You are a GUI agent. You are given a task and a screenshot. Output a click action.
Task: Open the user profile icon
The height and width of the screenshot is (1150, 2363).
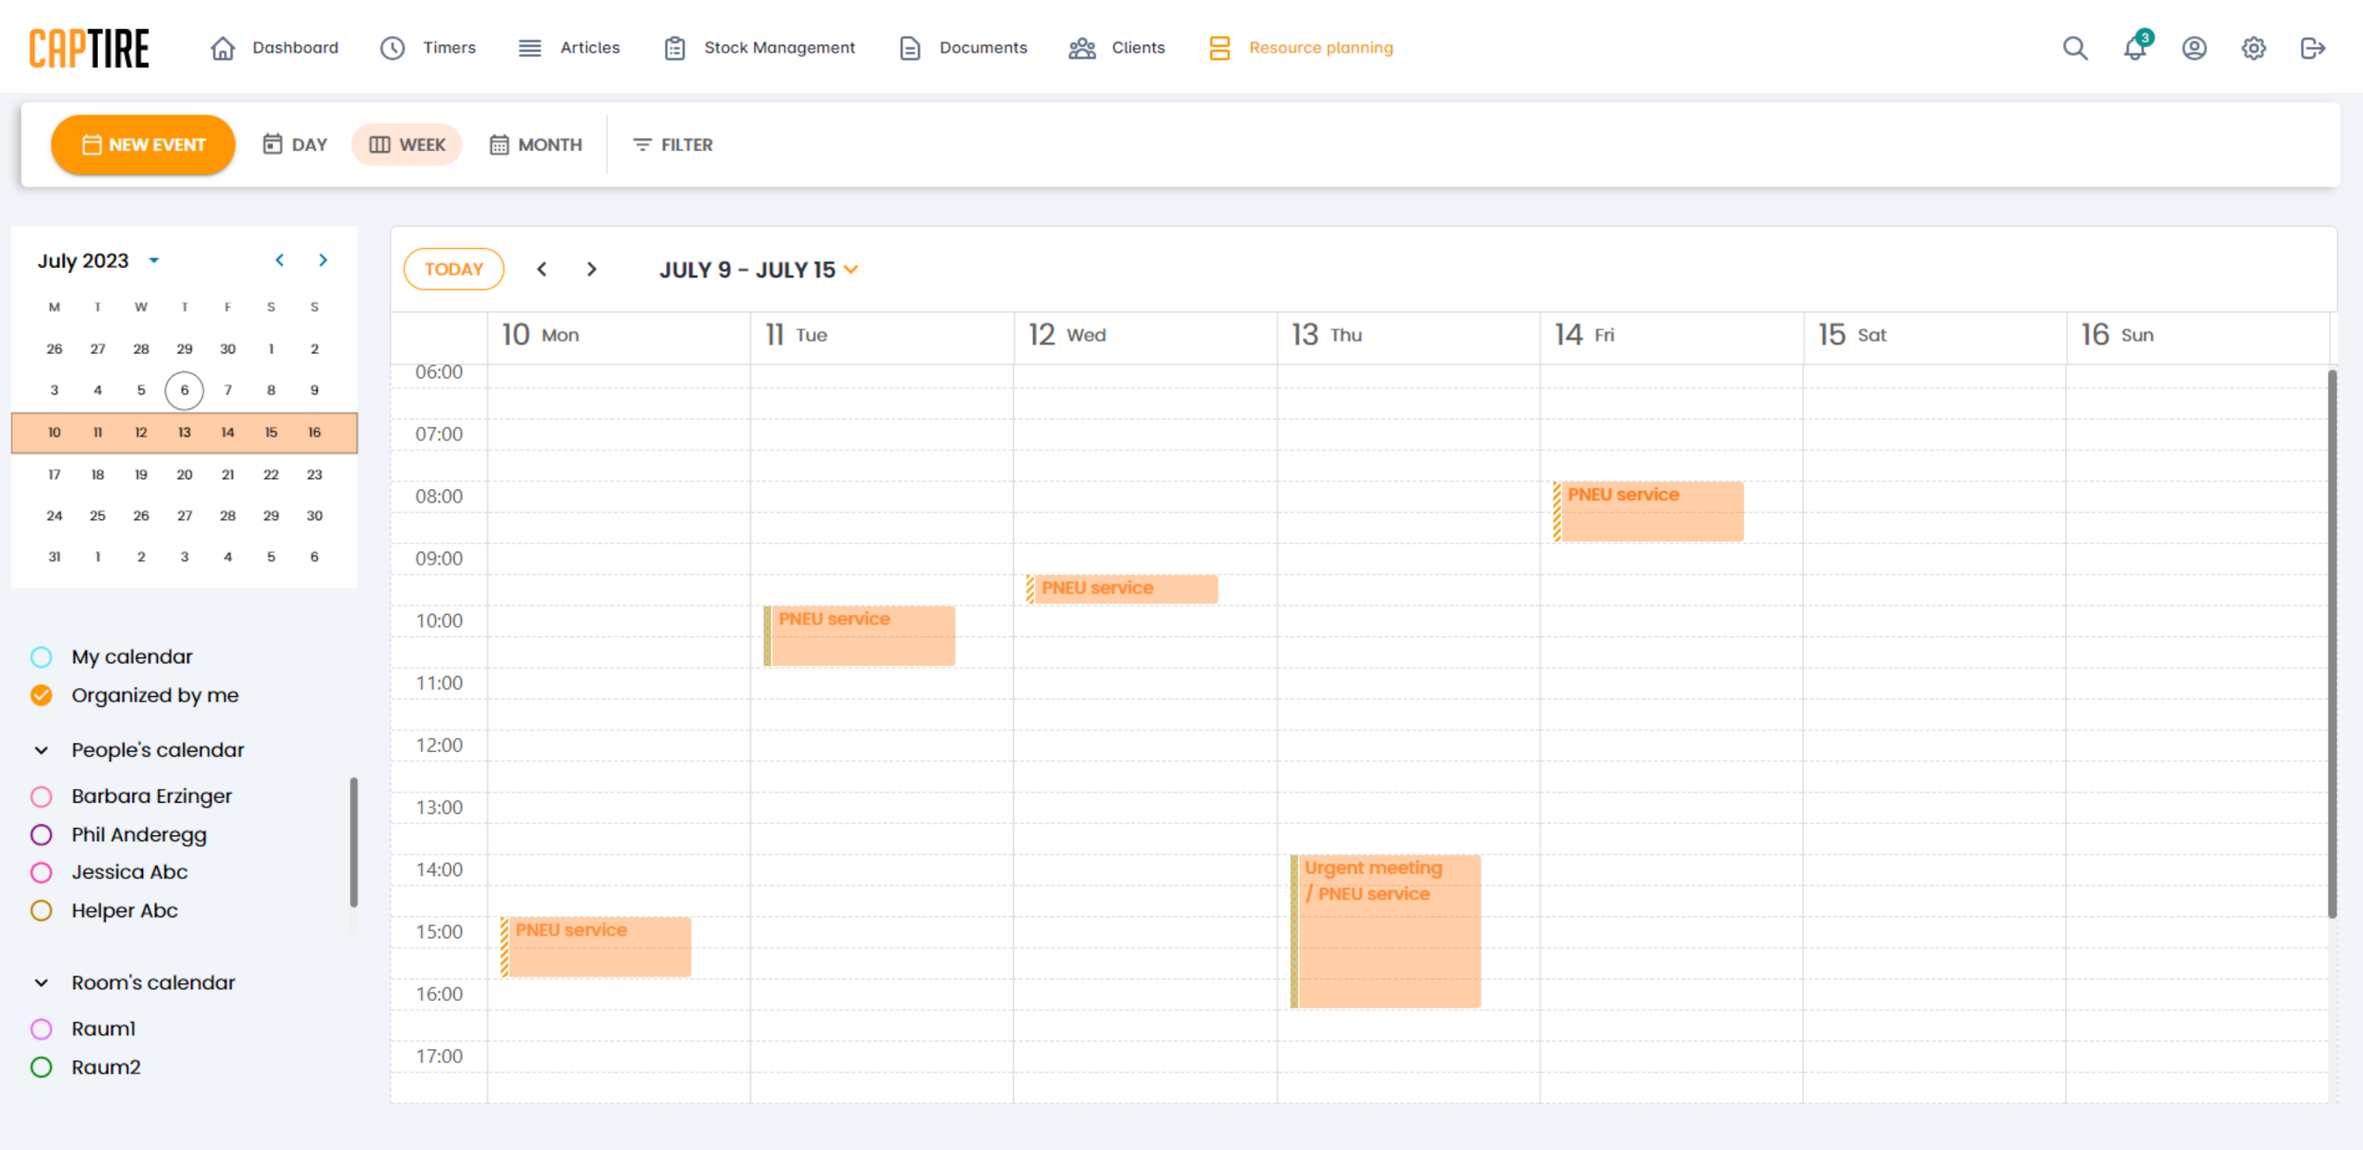click(x=2193, y=48)
